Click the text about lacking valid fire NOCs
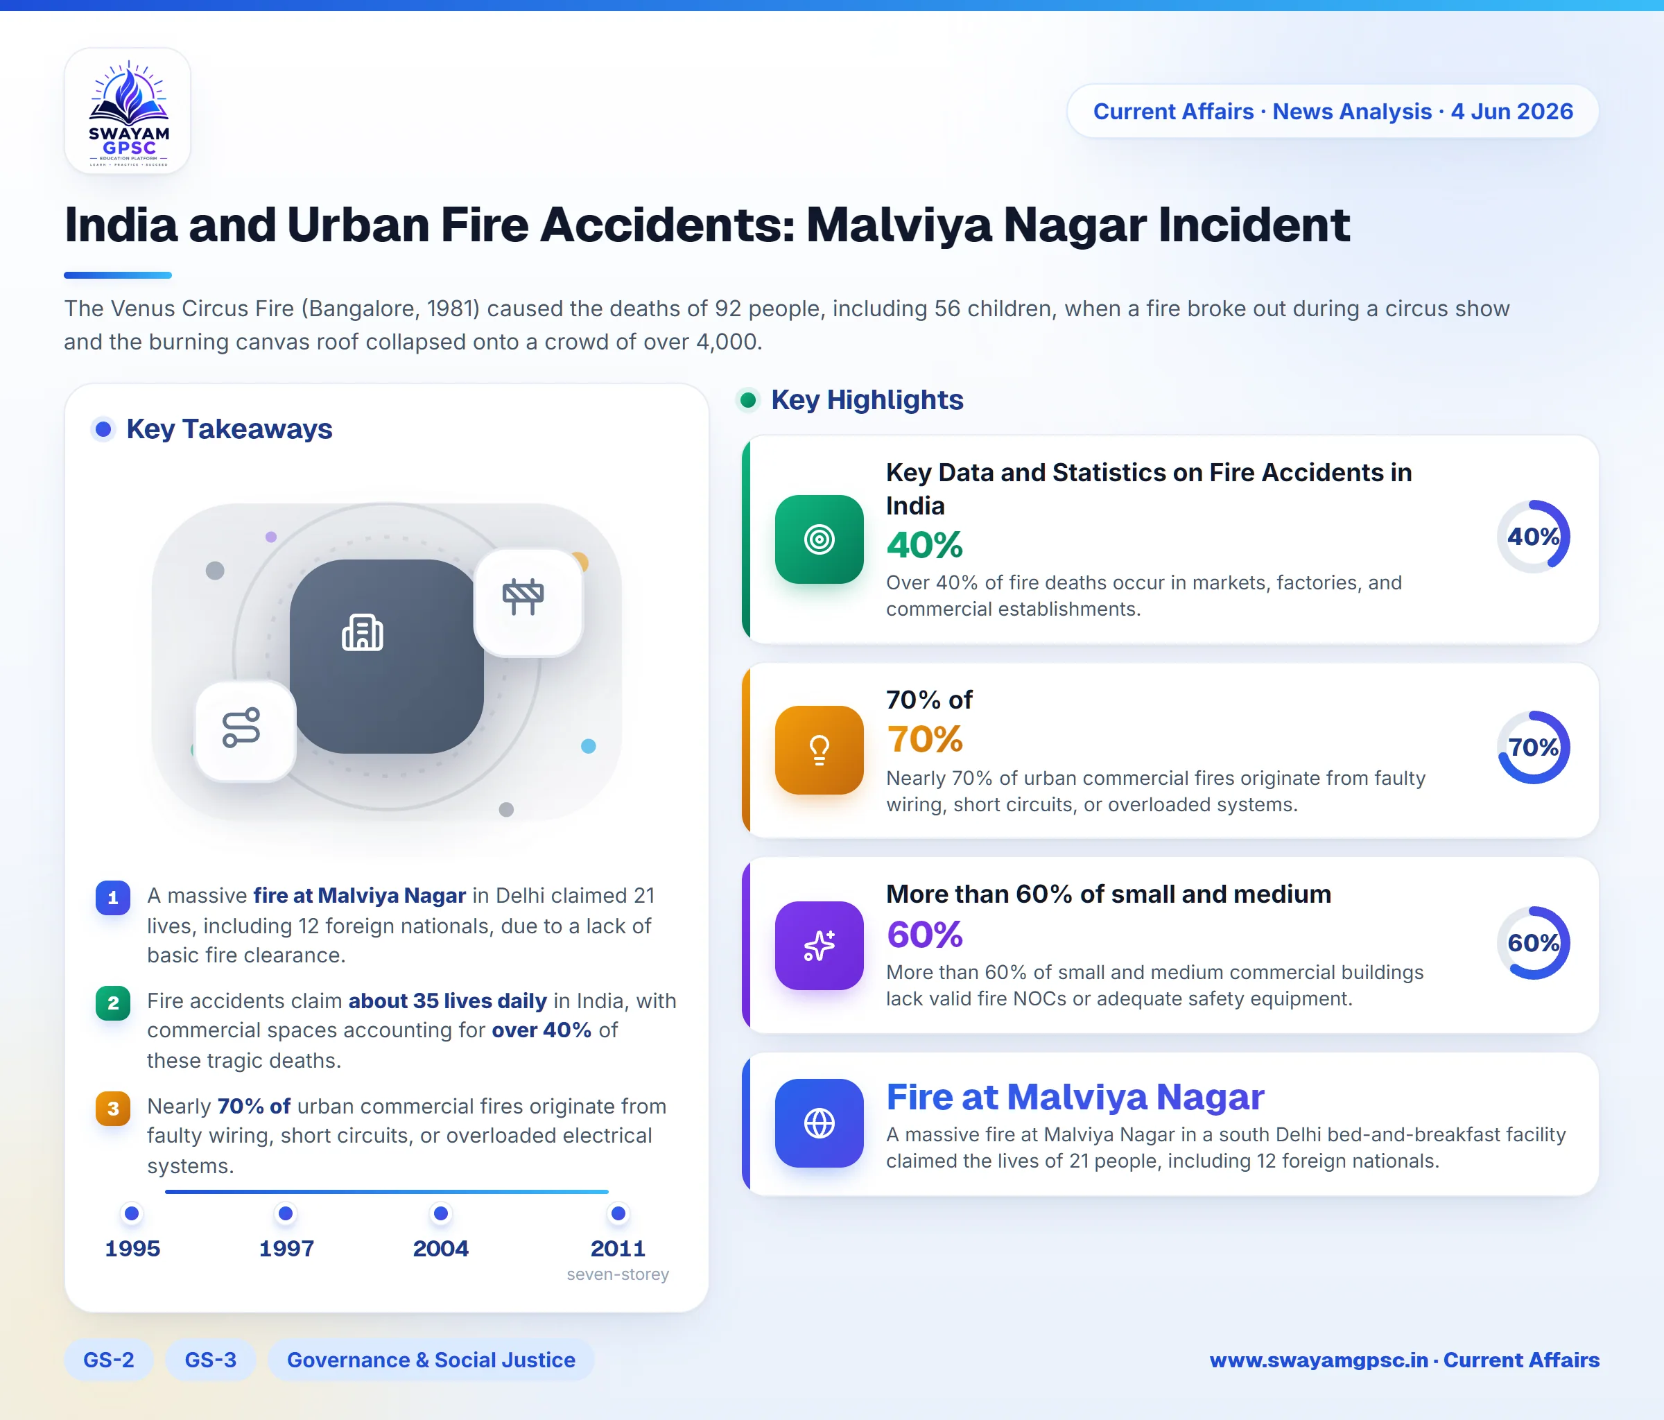The width and height of the screenshot is (1664, 1420). (x=1154, y=985)
